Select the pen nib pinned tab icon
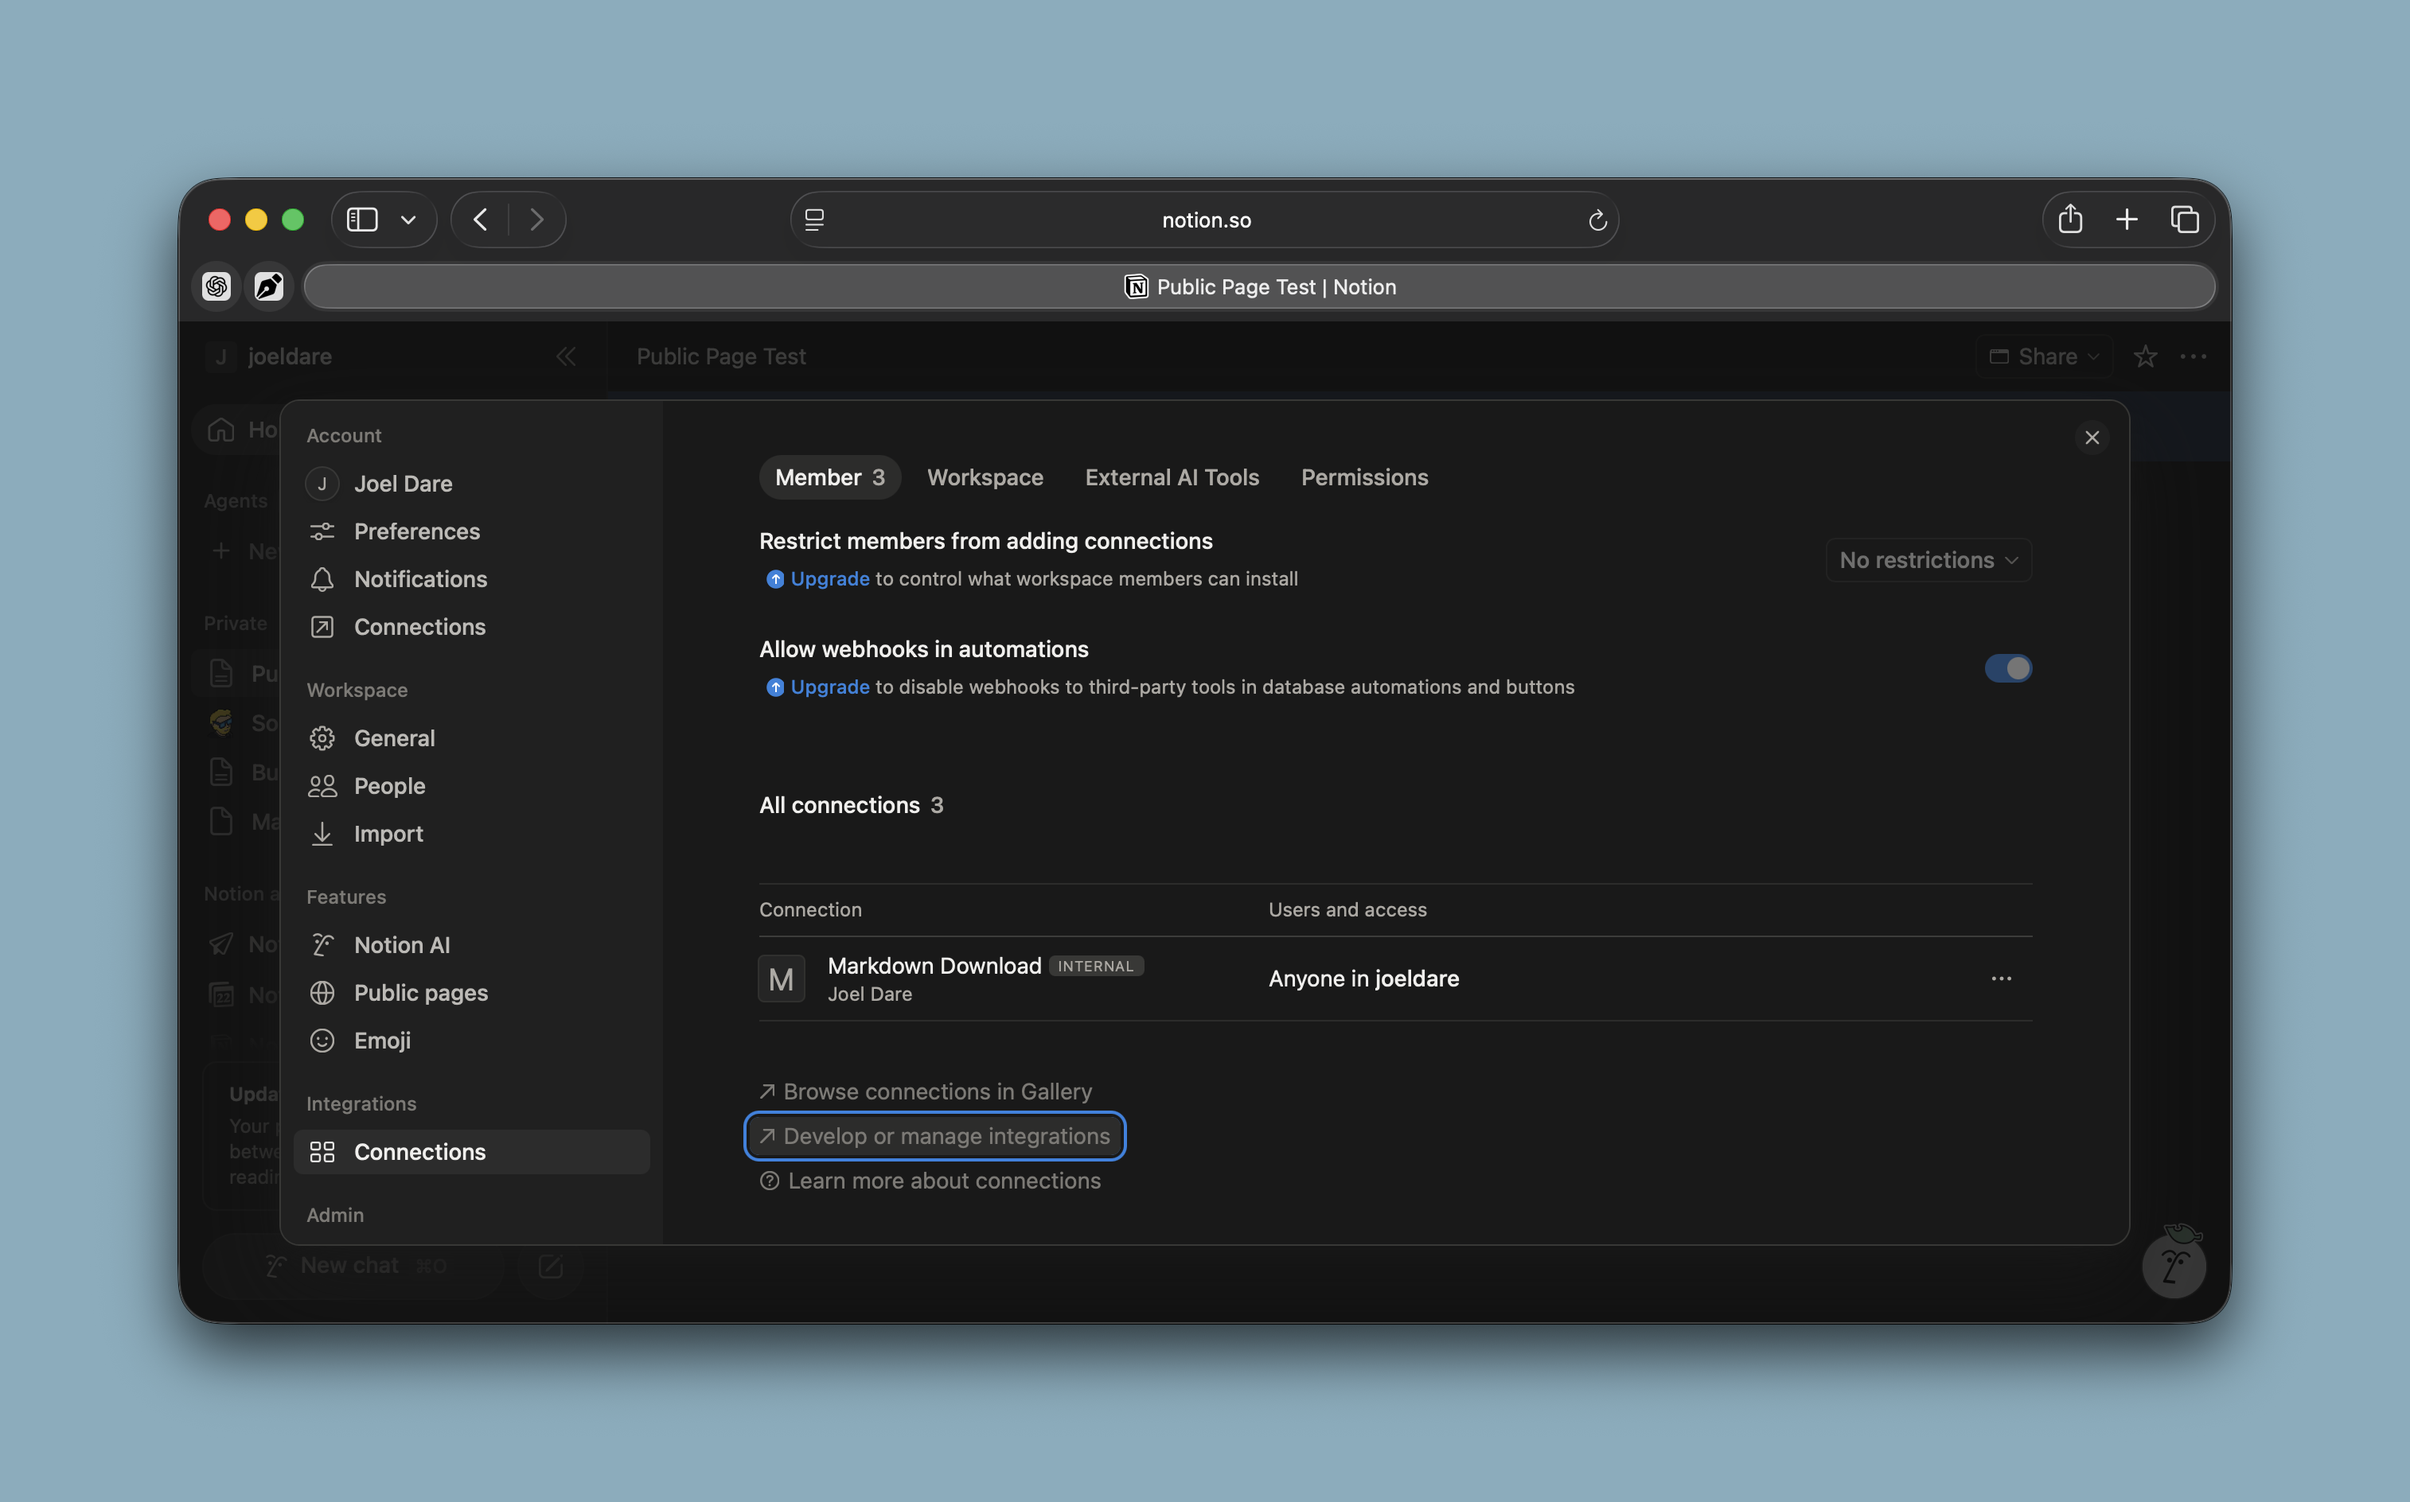This screenshot has width=2410, height=1502. point(269,286)
